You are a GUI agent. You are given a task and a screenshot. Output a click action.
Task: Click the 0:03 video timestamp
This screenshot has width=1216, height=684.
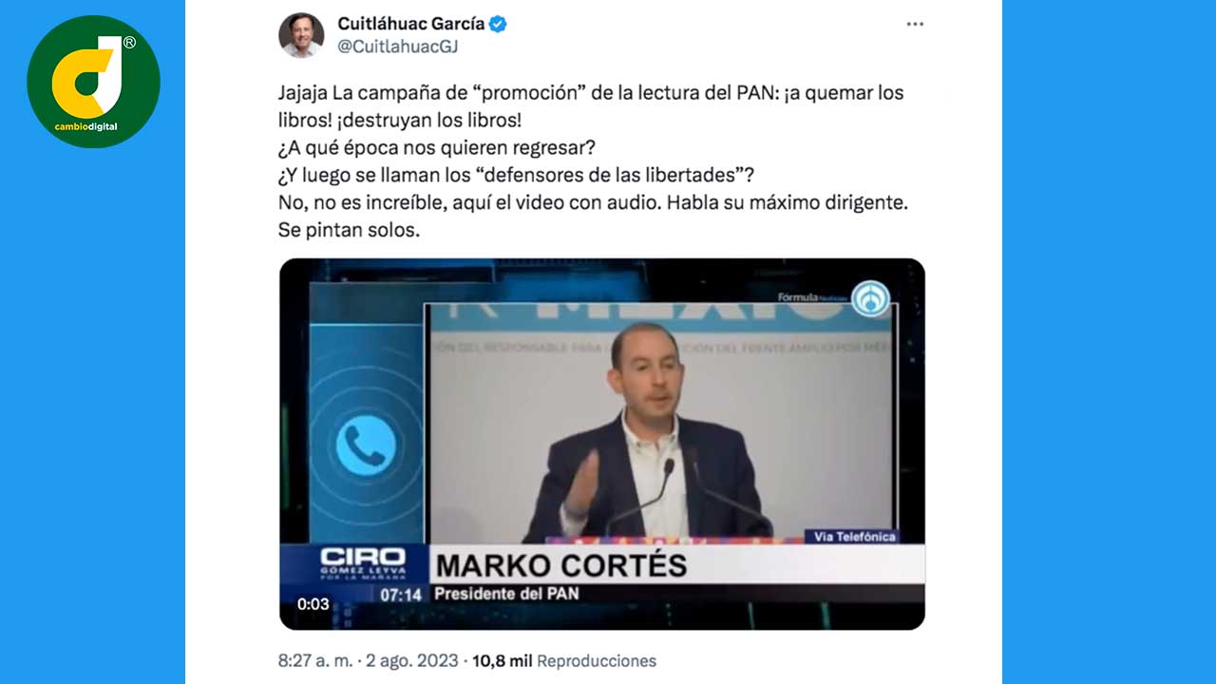(313, 604)
